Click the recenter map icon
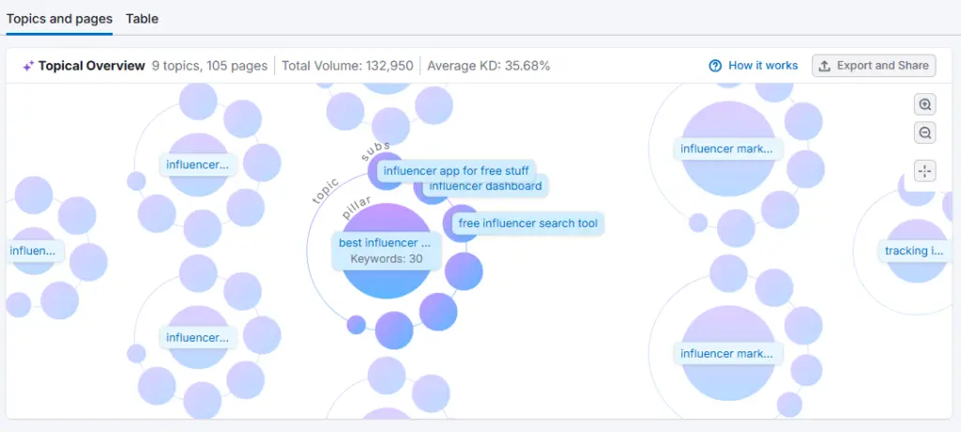 click(925, 171)
